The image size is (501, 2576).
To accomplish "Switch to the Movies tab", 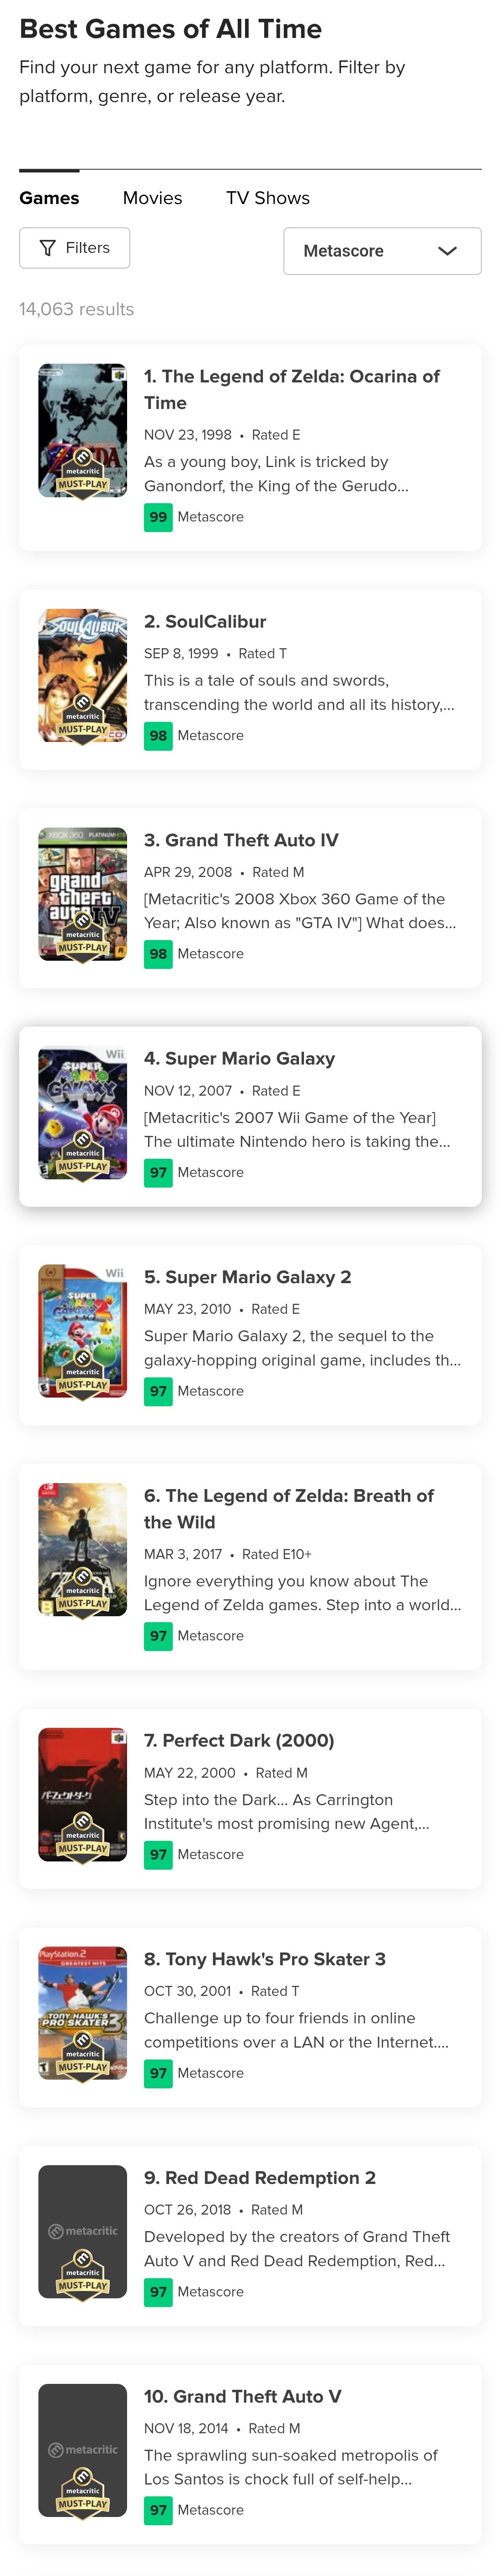I will pyautogui.click(x=152, y=198).
